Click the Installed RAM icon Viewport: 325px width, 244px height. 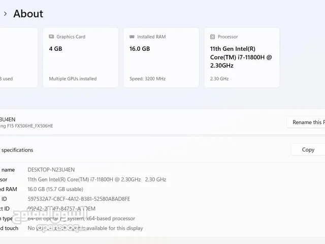click(132, 37)
